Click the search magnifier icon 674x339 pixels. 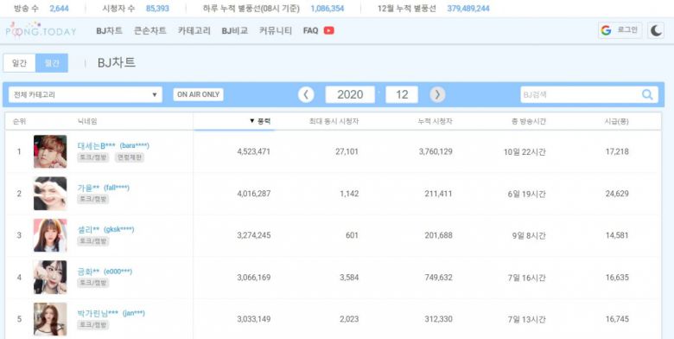point(647,94)
